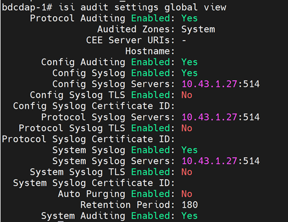Click the Audited Zones System value

[198, 29]
